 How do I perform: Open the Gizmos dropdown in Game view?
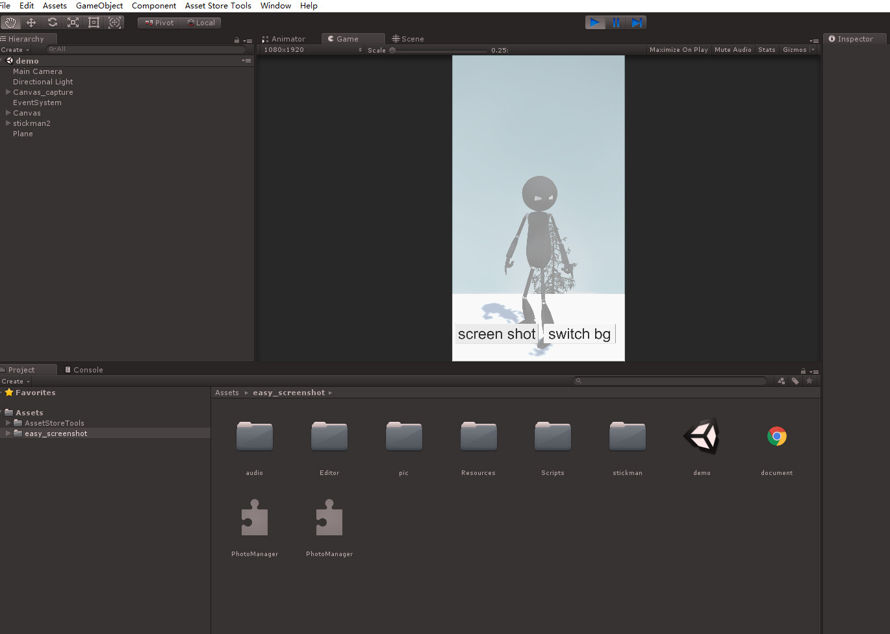798,49
